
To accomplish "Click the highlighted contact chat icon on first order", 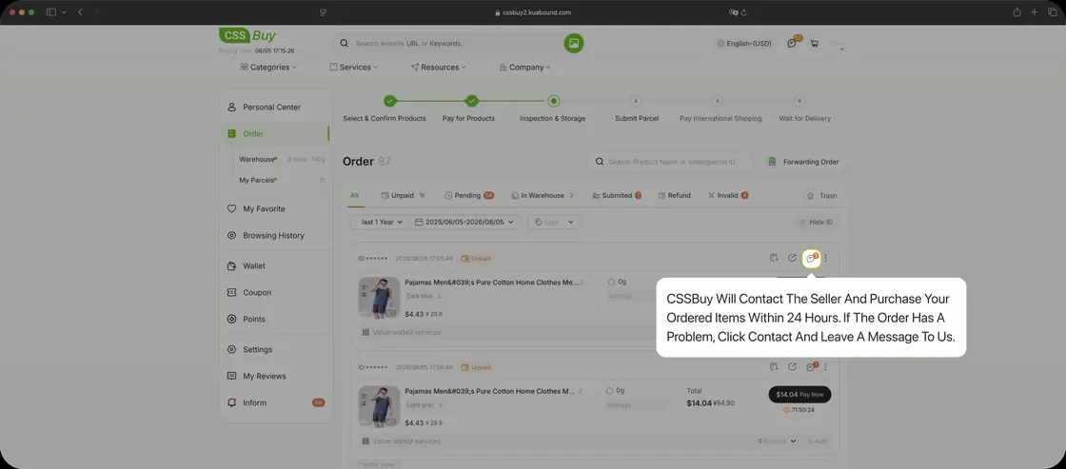I will [x=811, y=259].
